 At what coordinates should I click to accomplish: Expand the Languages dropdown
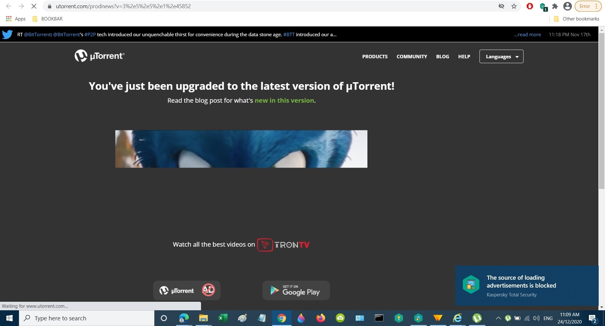tap(501, 56)
